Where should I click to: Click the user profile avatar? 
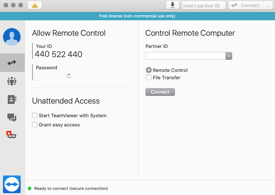[x=12, y=37]
